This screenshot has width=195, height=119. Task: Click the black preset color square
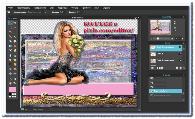tap(10, 94)
